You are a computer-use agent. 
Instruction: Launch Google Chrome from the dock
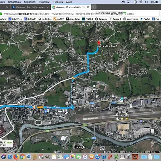point(22,157)
